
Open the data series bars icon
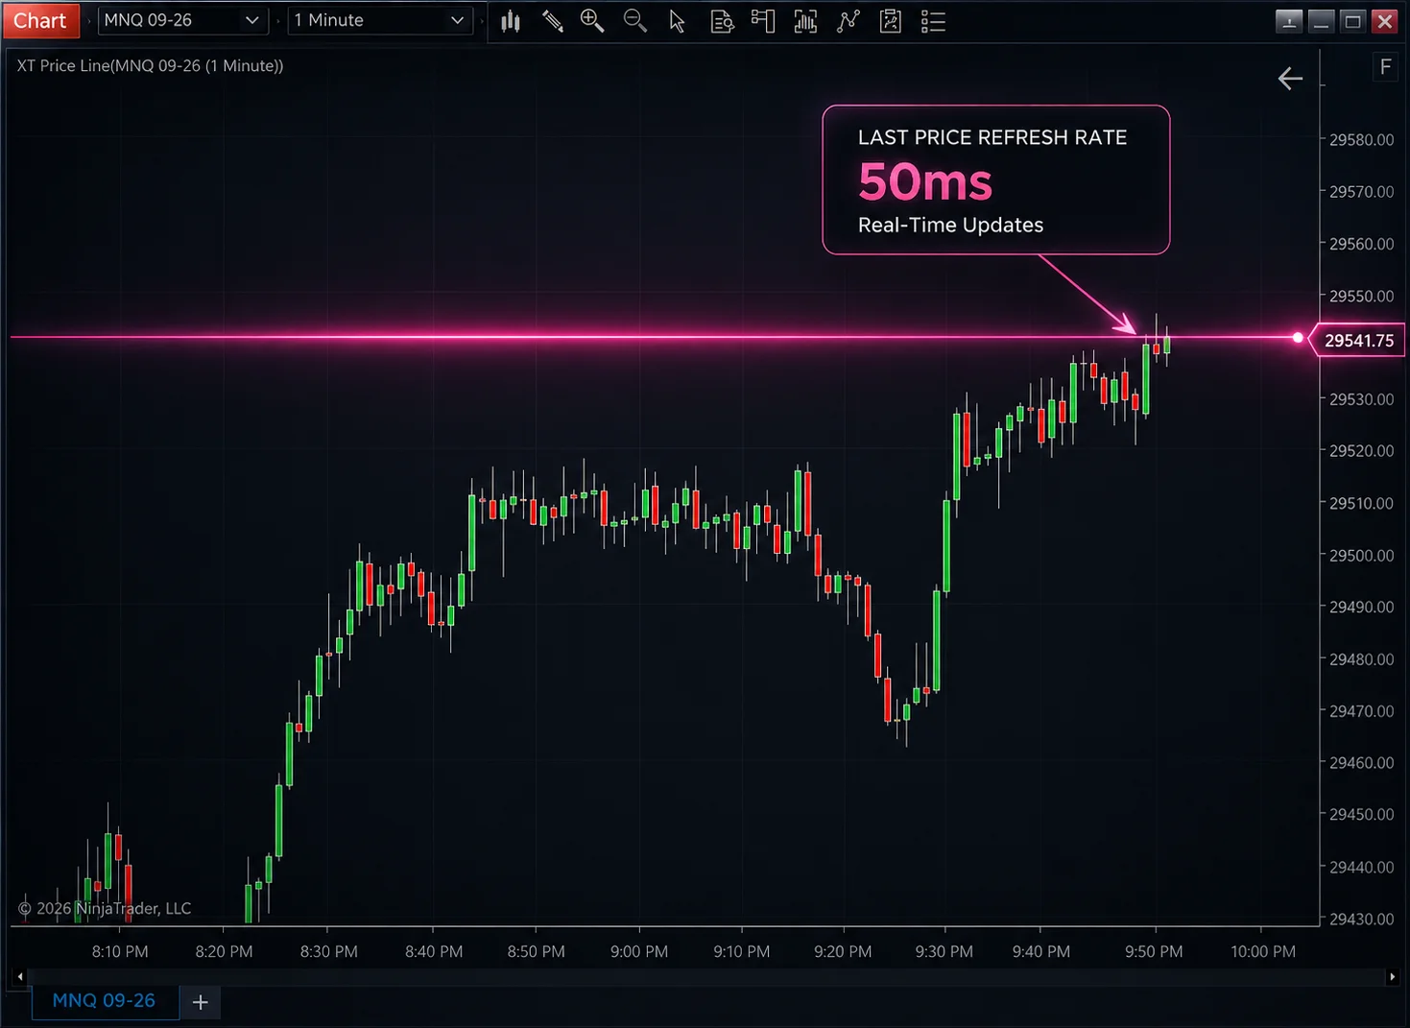[x=805, y=21]
